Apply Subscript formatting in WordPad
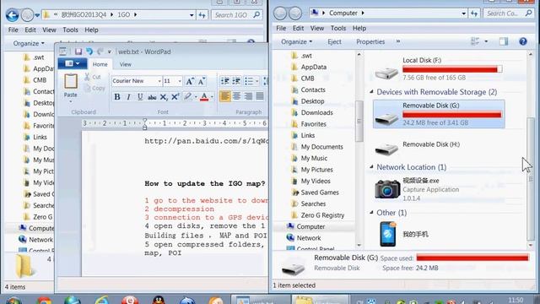This screenshot has height=304, width=540. tap(164, 97)
